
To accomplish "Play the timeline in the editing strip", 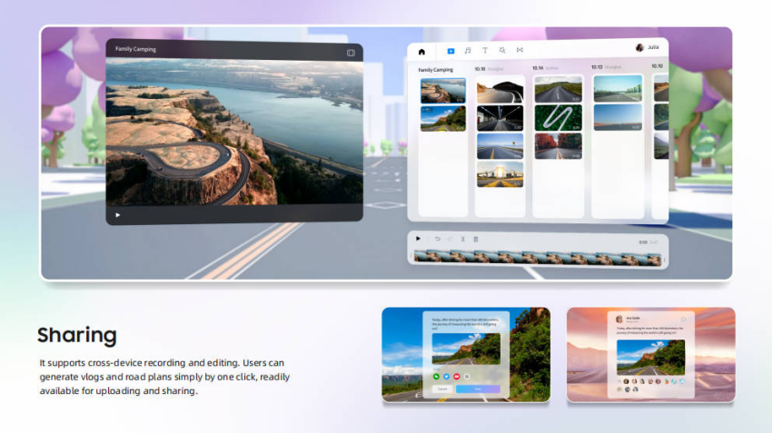I will coord(418,239).
